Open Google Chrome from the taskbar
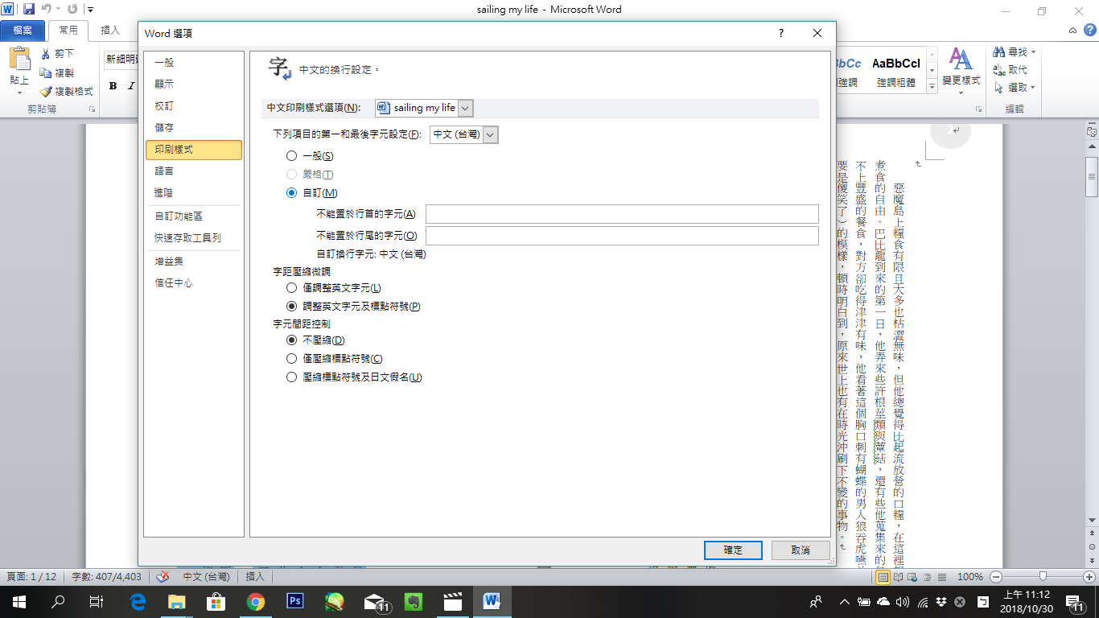Screen dimensions: 1099x618 256,601
